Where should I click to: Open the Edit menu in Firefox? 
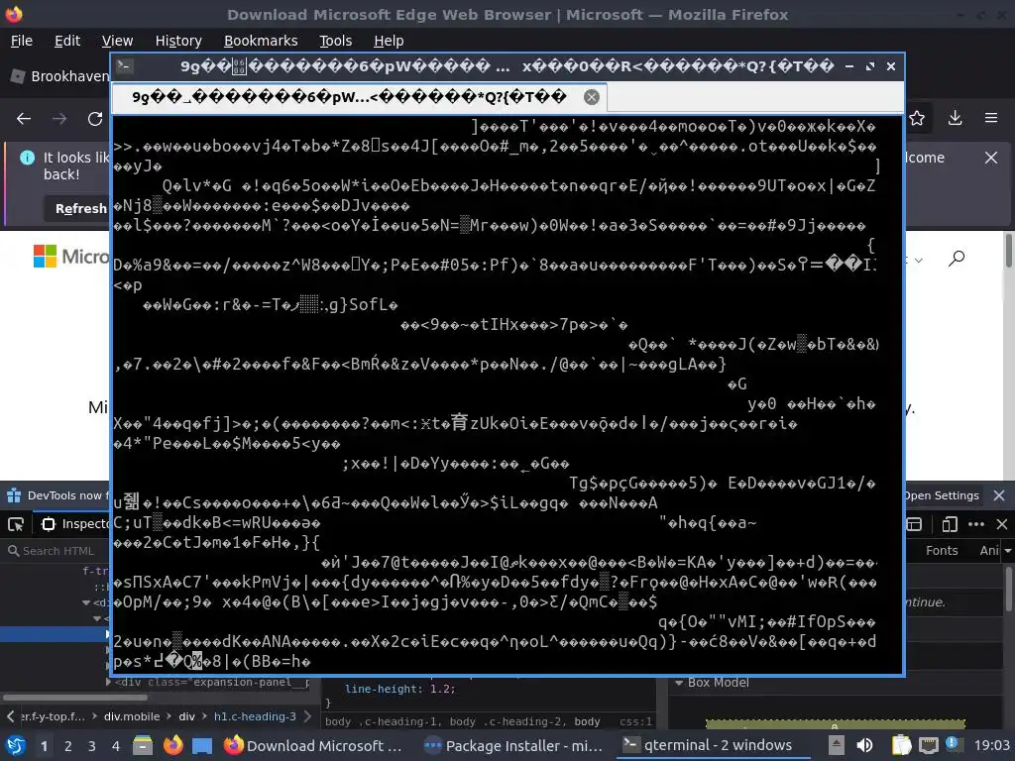tap(67, 41)
